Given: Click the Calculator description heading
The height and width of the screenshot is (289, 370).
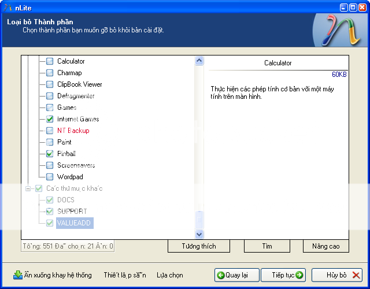Looking at the screenshot, I should (x=277, y=63).
